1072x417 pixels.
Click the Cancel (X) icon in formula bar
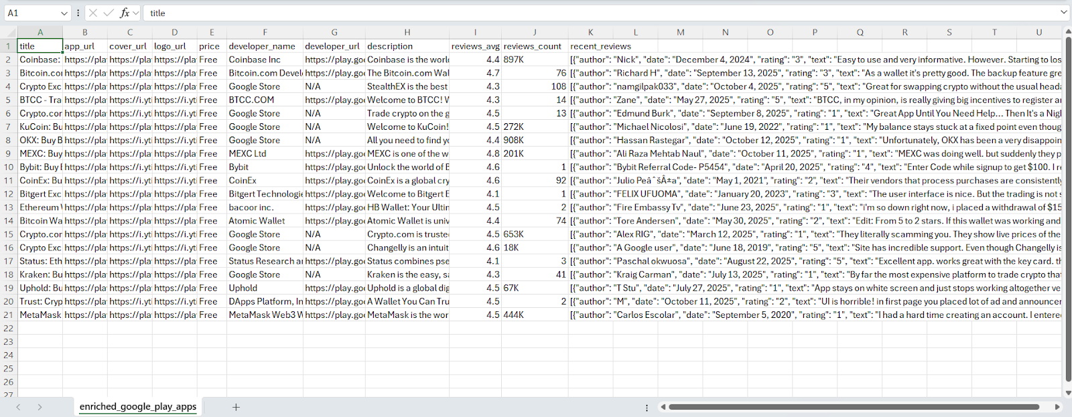[94, 13]
